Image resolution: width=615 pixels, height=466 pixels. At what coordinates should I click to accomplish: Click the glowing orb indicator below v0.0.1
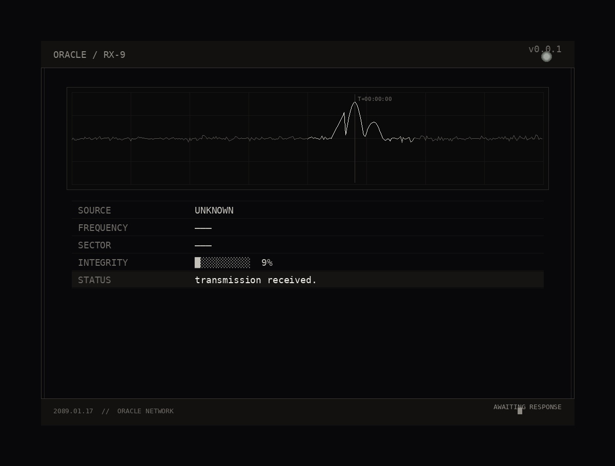click(x=546, y=56)
